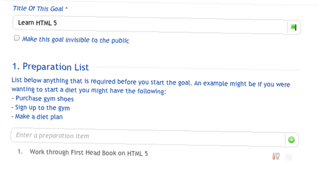Screen dimensions: 318x170
Task: Click the 'Purchase gym shoes' example line
Action: (x=43, y=99)
